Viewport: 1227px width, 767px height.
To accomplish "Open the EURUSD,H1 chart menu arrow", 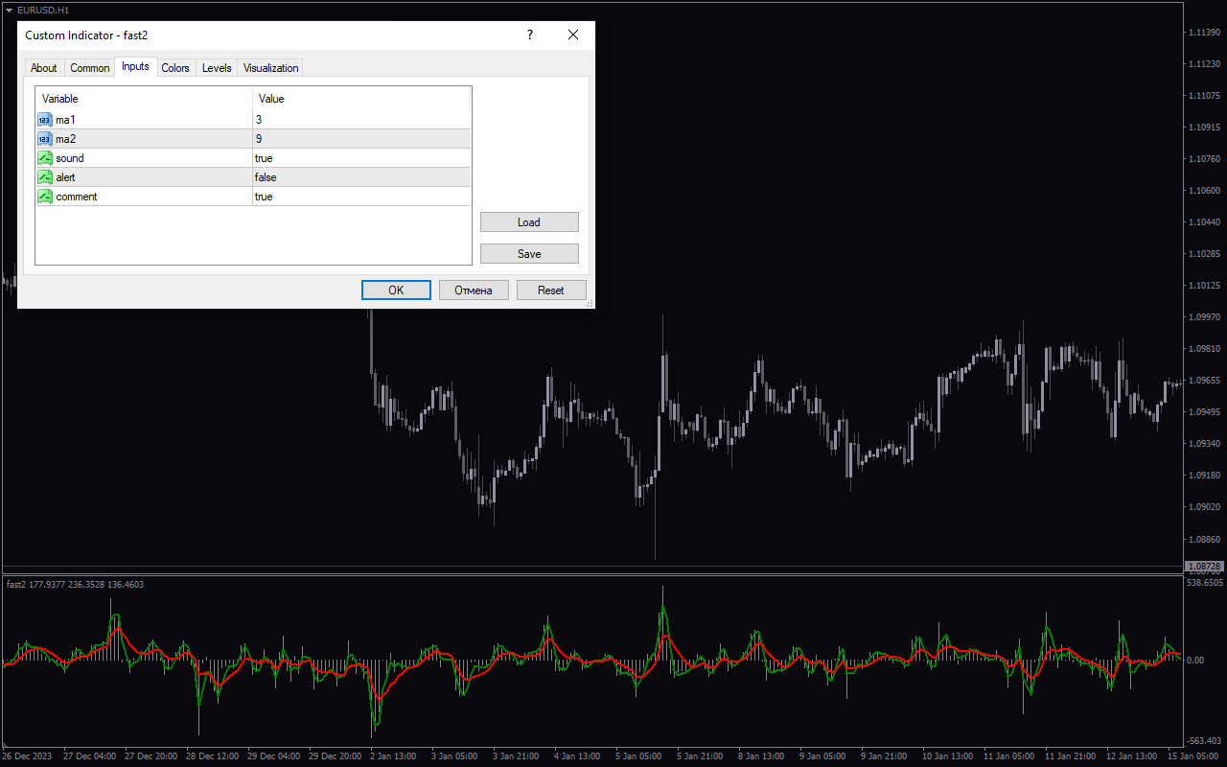I will 10,10.
